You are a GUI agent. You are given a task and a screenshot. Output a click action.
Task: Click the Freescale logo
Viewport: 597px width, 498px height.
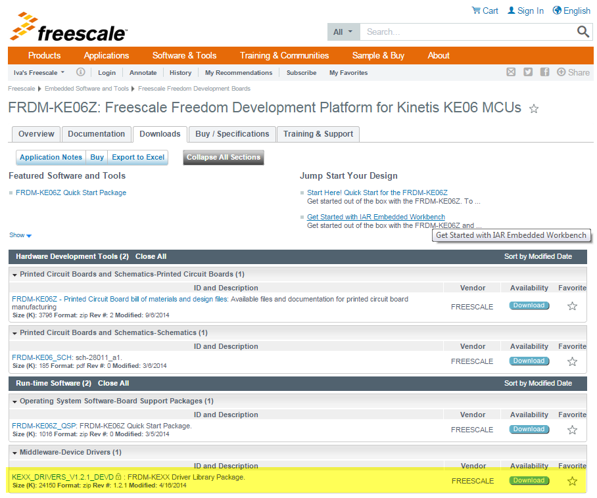click(68, 28)
